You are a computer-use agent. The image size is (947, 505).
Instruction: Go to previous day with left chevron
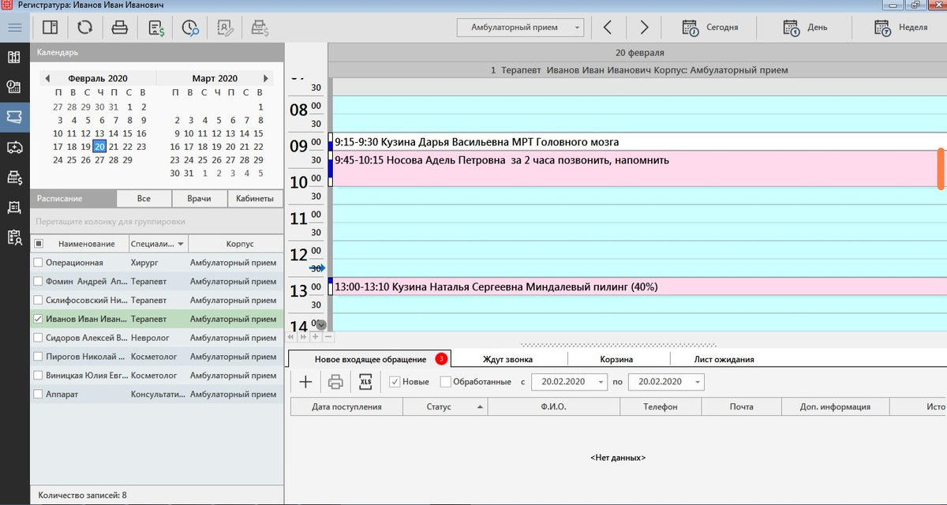(608, 28)
